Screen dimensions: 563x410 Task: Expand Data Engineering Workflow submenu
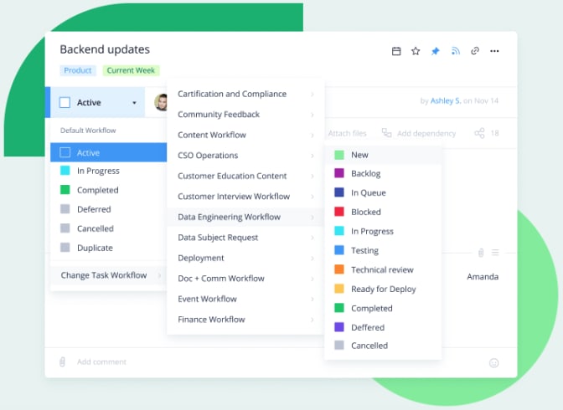tap(245, 217)
